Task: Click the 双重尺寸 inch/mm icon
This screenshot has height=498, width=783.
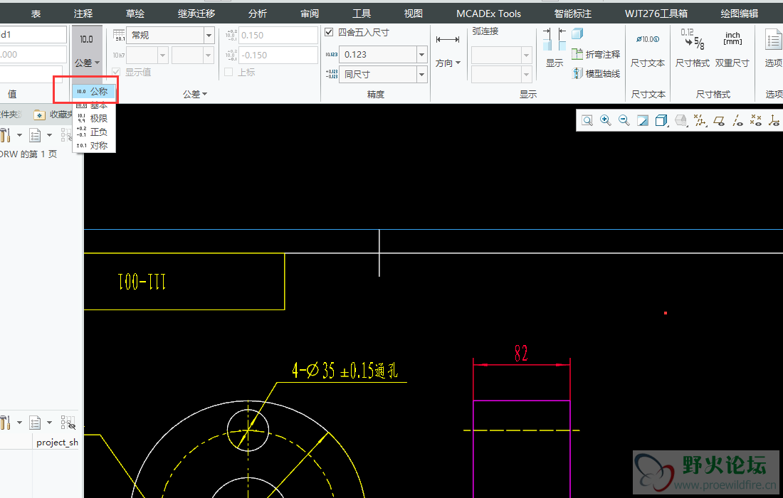Action: click(732, 38)
